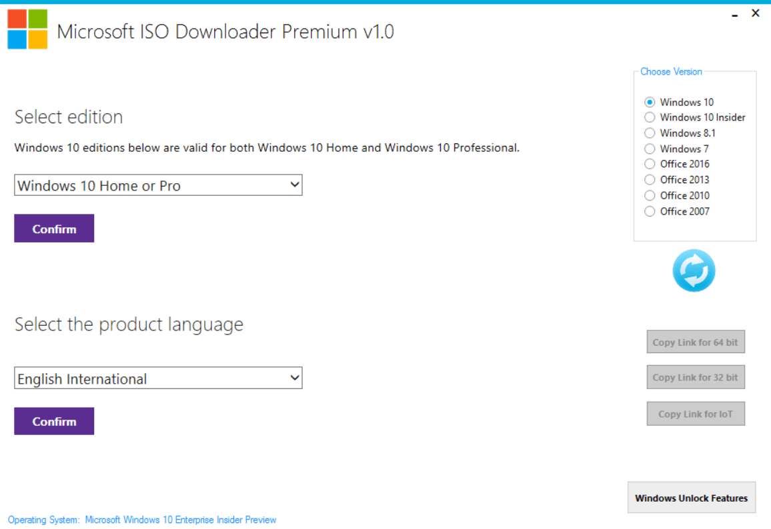This screenshot has height=529, width=771.
Task: Open the Windows 10 Home or Pro edition dropdown
Action: [158, 185]
